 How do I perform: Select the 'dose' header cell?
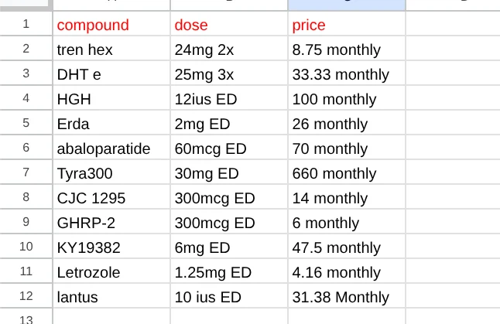[229, 23]
